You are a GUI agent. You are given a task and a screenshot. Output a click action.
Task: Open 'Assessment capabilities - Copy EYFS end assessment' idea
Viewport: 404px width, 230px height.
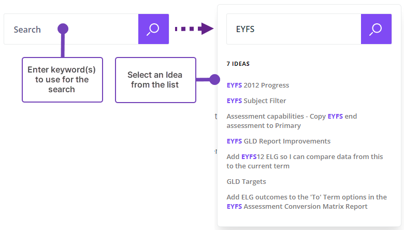pyautogui.click(x=292, y=121)
